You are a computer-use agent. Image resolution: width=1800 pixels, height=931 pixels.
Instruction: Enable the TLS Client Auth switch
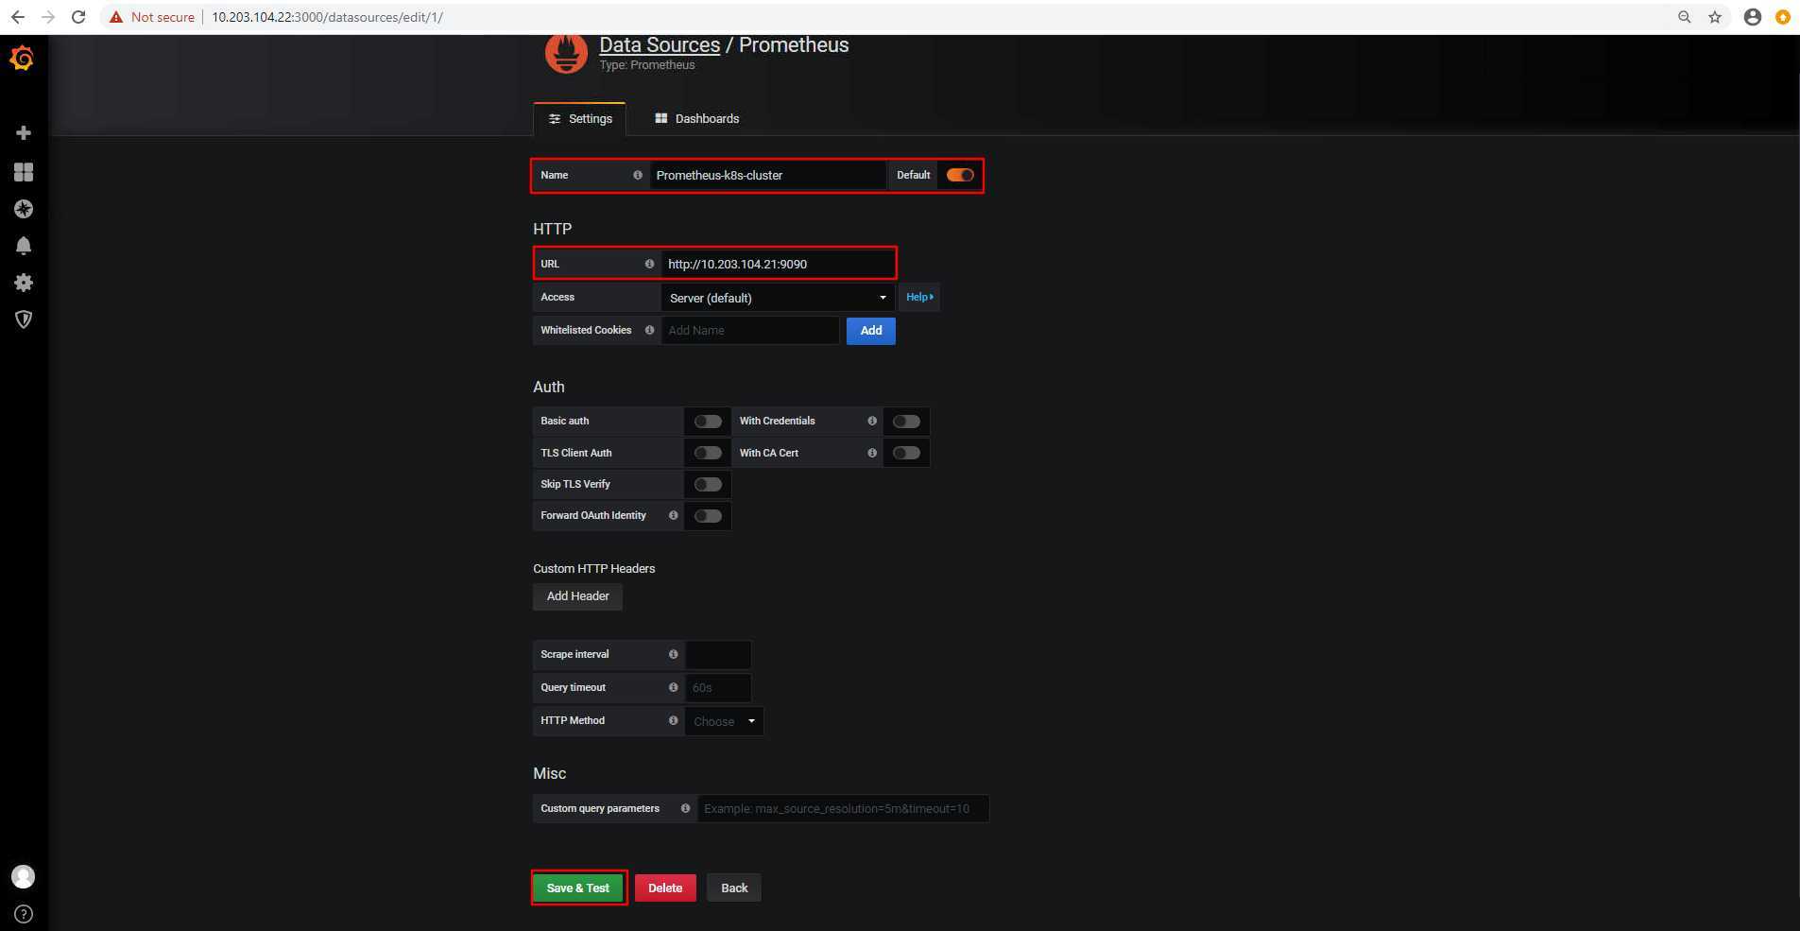pos(708,453)
